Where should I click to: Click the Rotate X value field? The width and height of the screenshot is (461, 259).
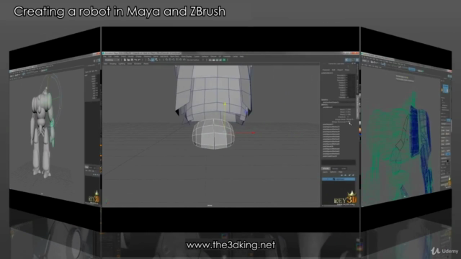tap(351, 83)
